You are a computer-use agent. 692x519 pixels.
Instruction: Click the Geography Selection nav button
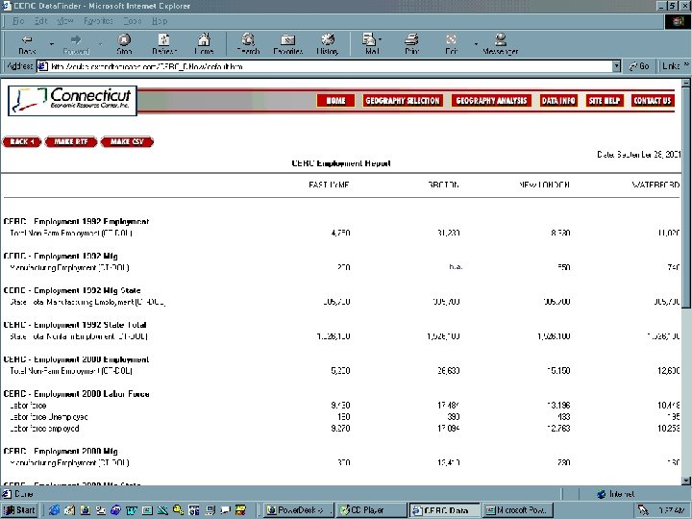coord(403,101)
